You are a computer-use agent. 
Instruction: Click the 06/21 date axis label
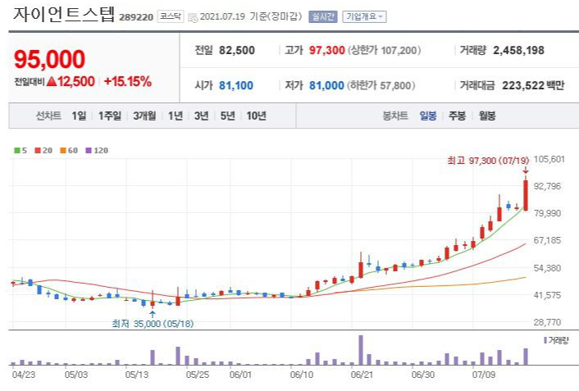pyautogui.click(x=362, y=375)
